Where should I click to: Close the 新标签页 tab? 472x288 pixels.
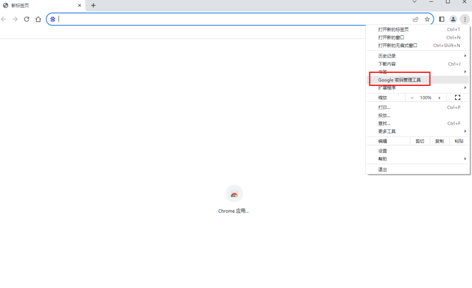(79, 5)
